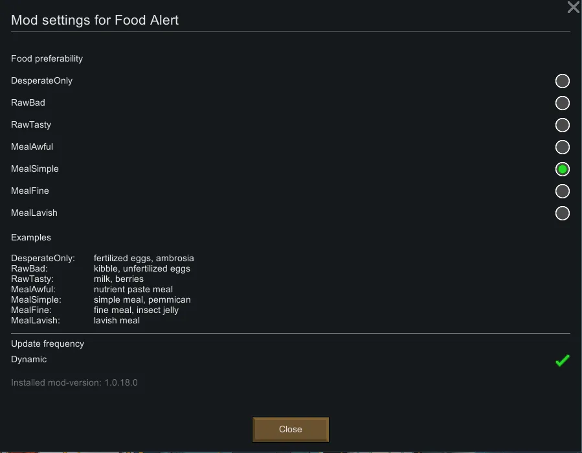Click the DesperateOnly option label
Screen dimensions: 582x453
pos(41,81)
